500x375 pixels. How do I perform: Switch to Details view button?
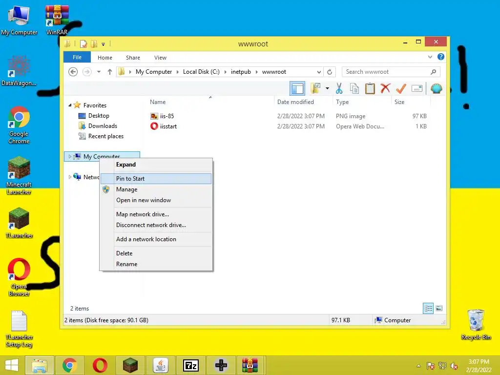pyautogui.click(x=428, y=309)
